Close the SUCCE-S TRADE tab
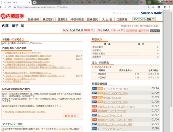 [x=30, y=2]
